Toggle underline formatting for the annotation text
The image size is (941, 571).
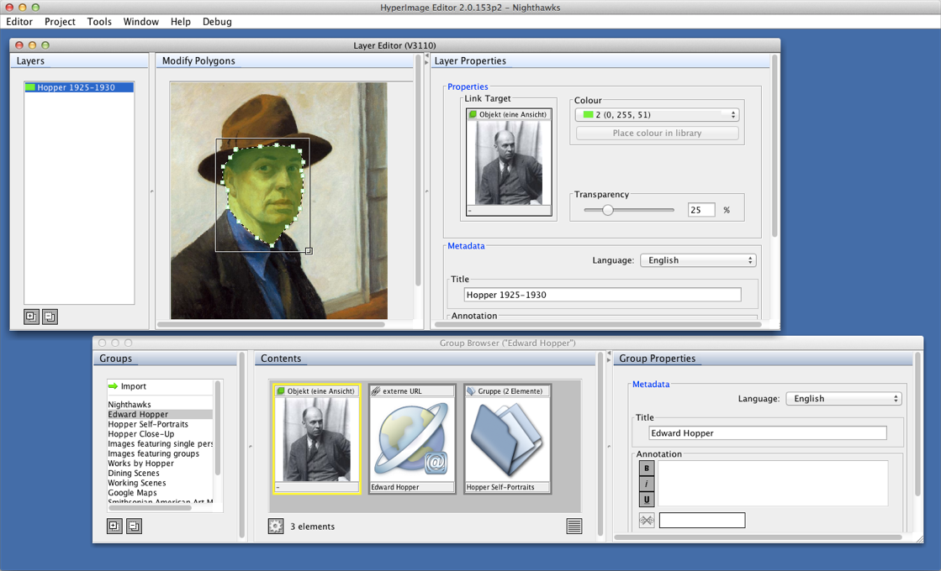646,500
